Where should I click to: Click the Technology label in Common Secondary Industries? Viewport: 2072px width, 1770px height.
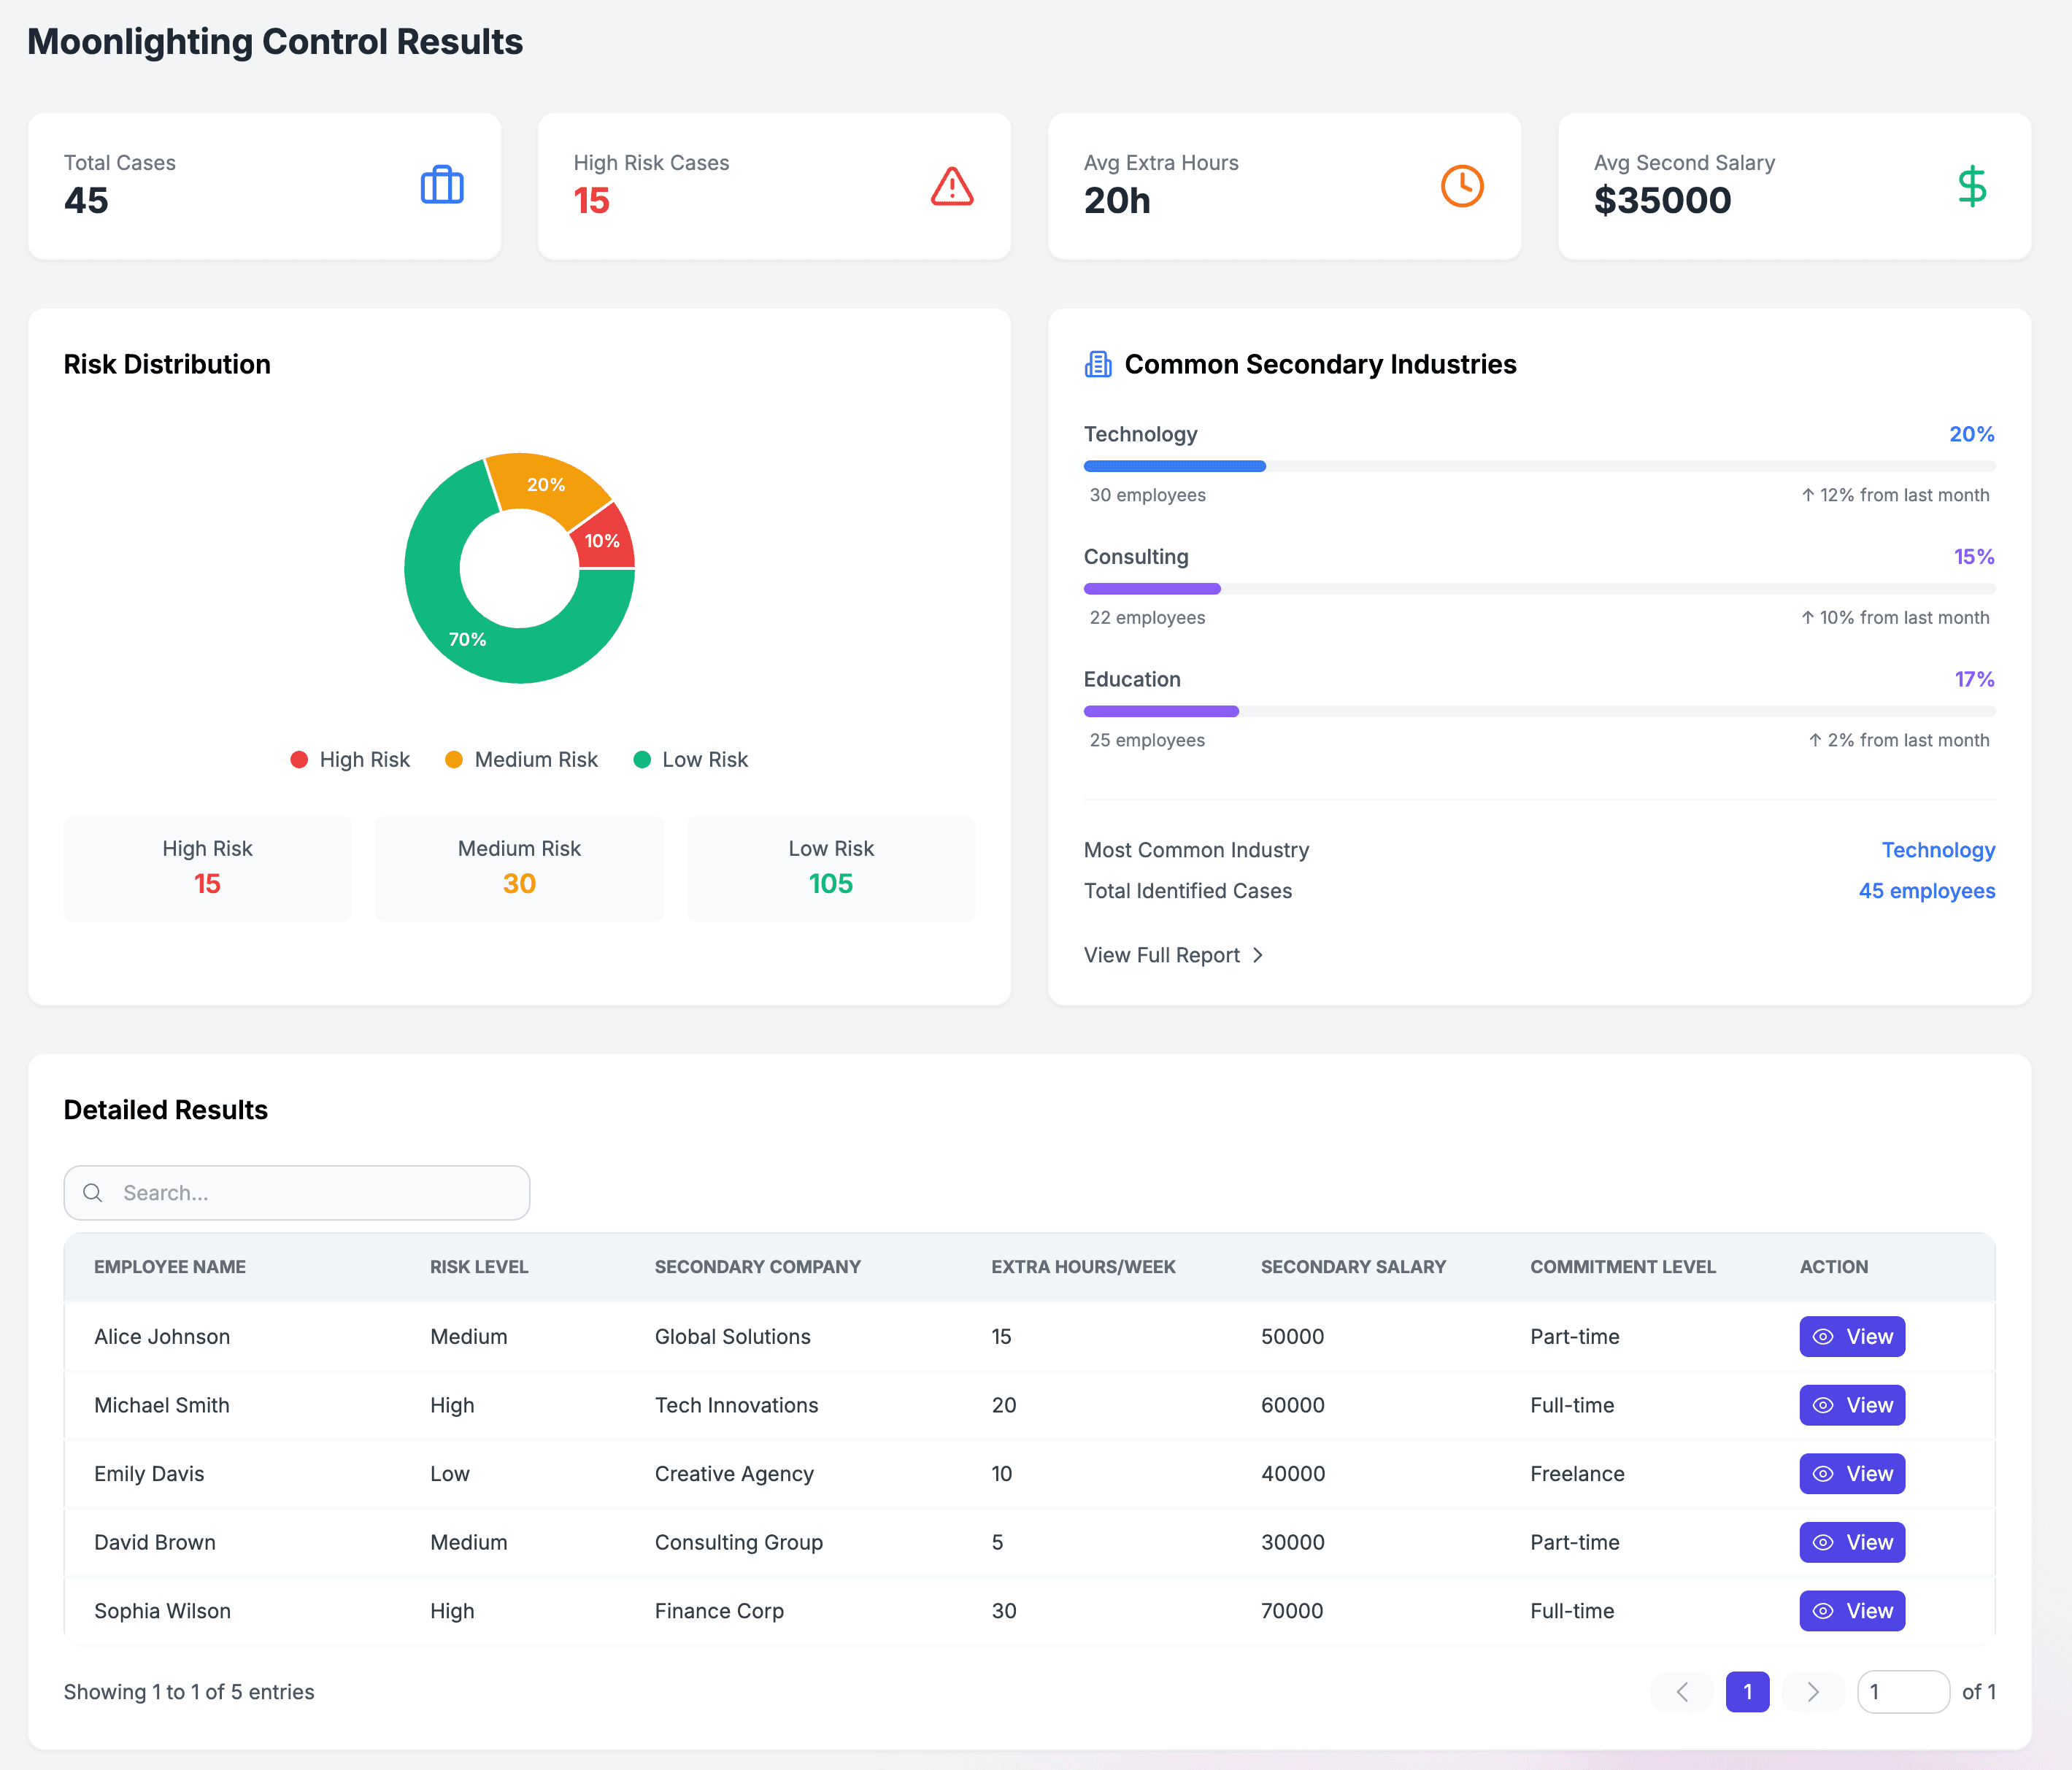(1138, 433)
